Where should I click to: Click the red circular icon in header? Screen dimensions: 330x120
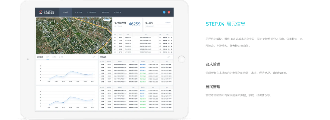[x=169, y=12]
